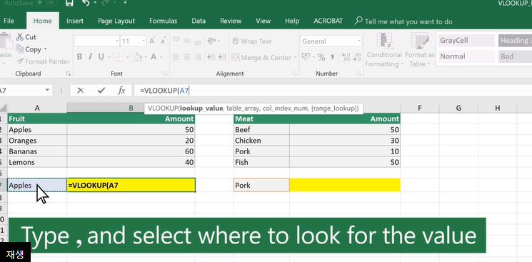Open Conditional Formatting menu

(x=384, y=50)
